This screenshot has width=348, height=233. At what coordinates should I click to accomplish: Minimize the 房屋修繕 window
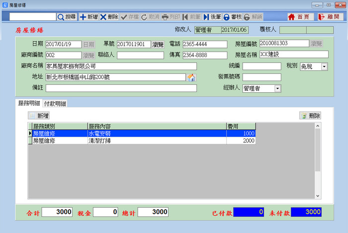(317, 5)
